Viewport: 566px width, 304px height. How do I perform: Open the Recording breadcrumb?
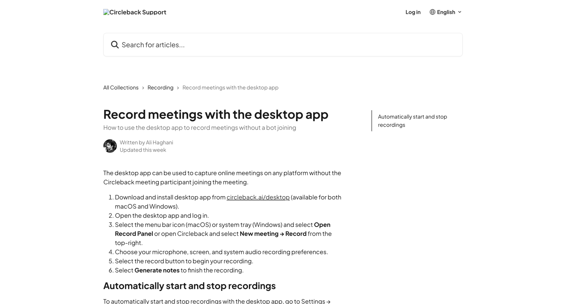pos(160,87)
